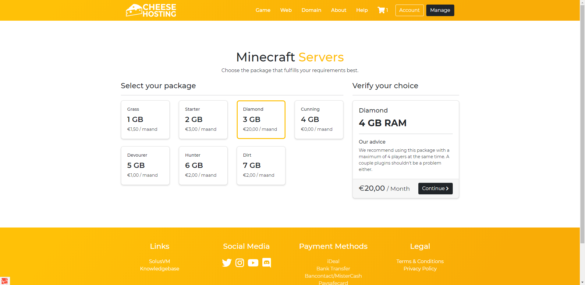Choose the Cunning 4 GB package

coord(319,120)
